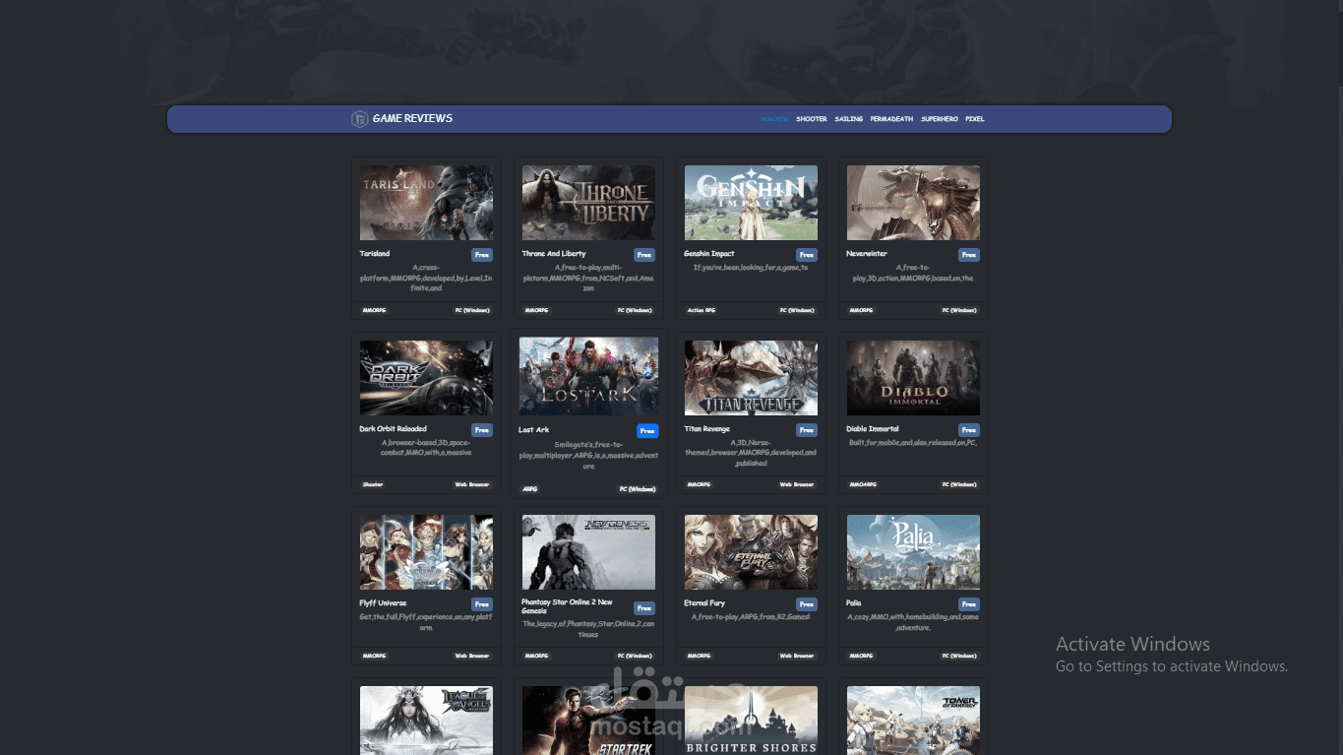
Task: Click the Game Reviews logo icon
Action: [x=360, y=118]
